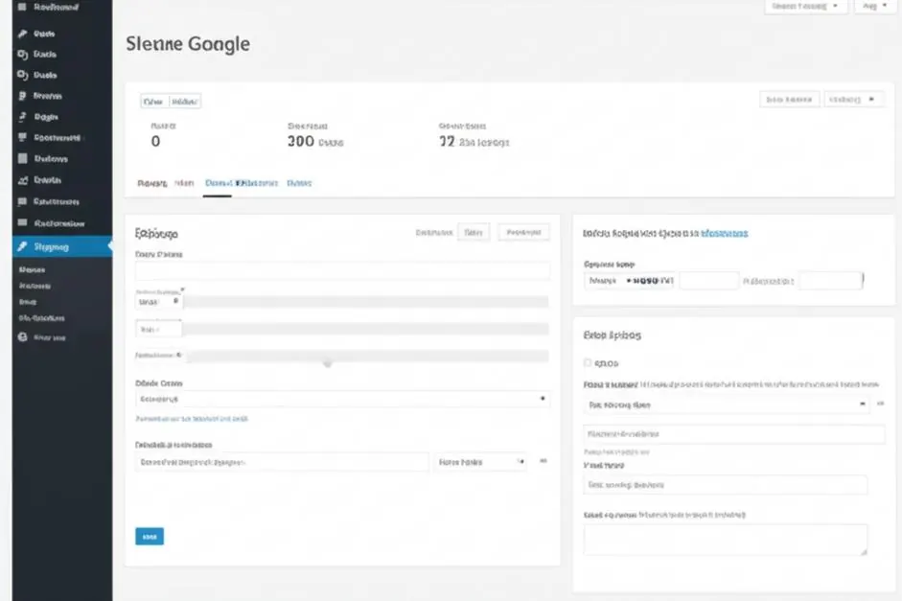Screen dimensions: 902x601
Task: Open the small dropdown beside the wide placeholder field
Action: tap(480, 462)
